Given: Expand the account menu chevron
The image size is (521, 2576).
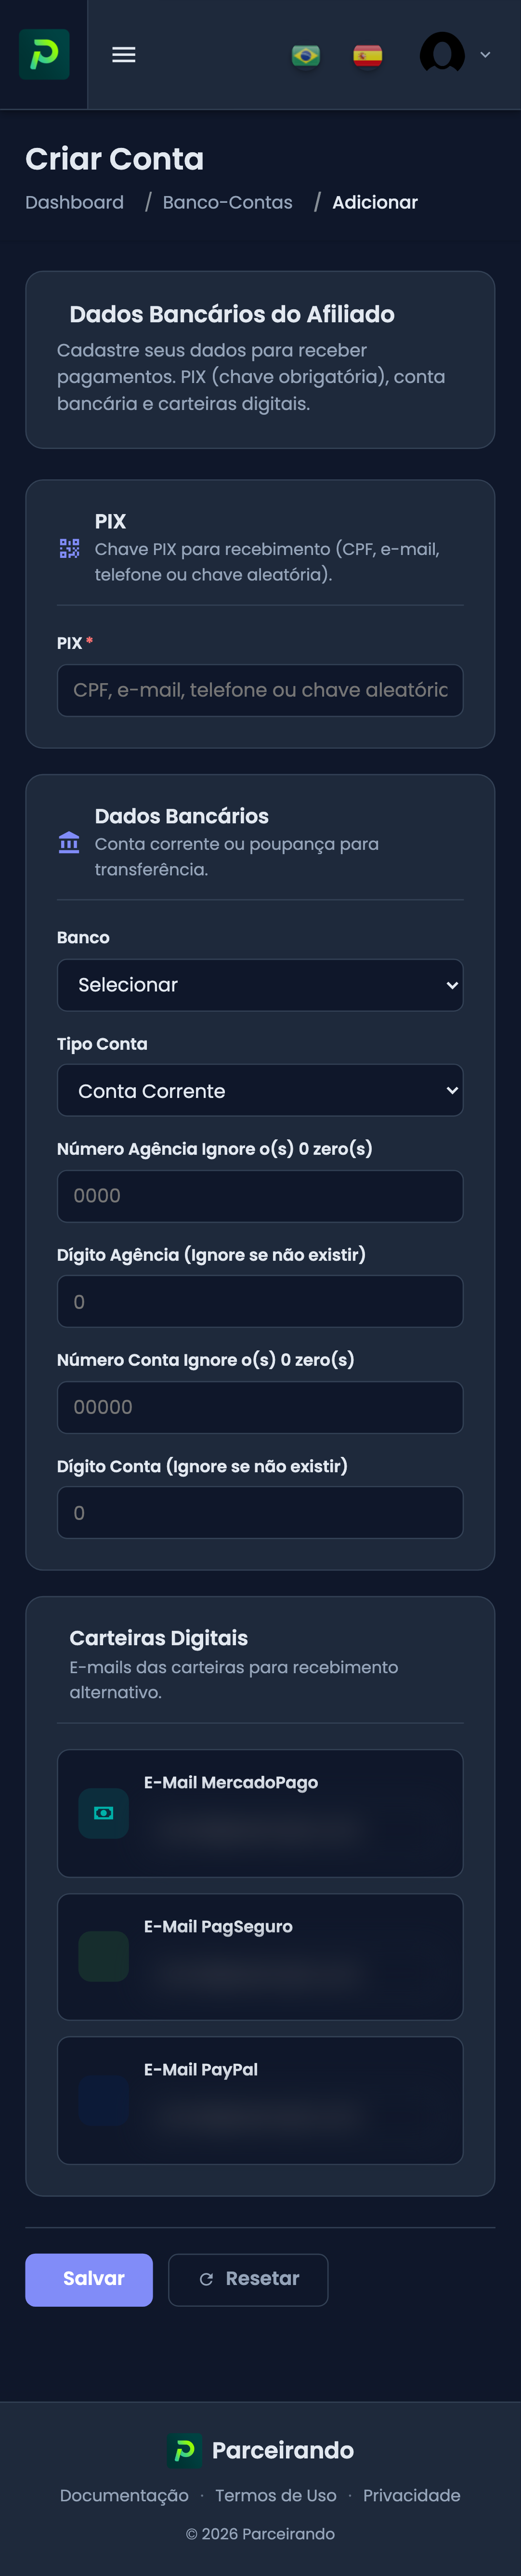Looking at the screenshot, I should coord(485,55).
